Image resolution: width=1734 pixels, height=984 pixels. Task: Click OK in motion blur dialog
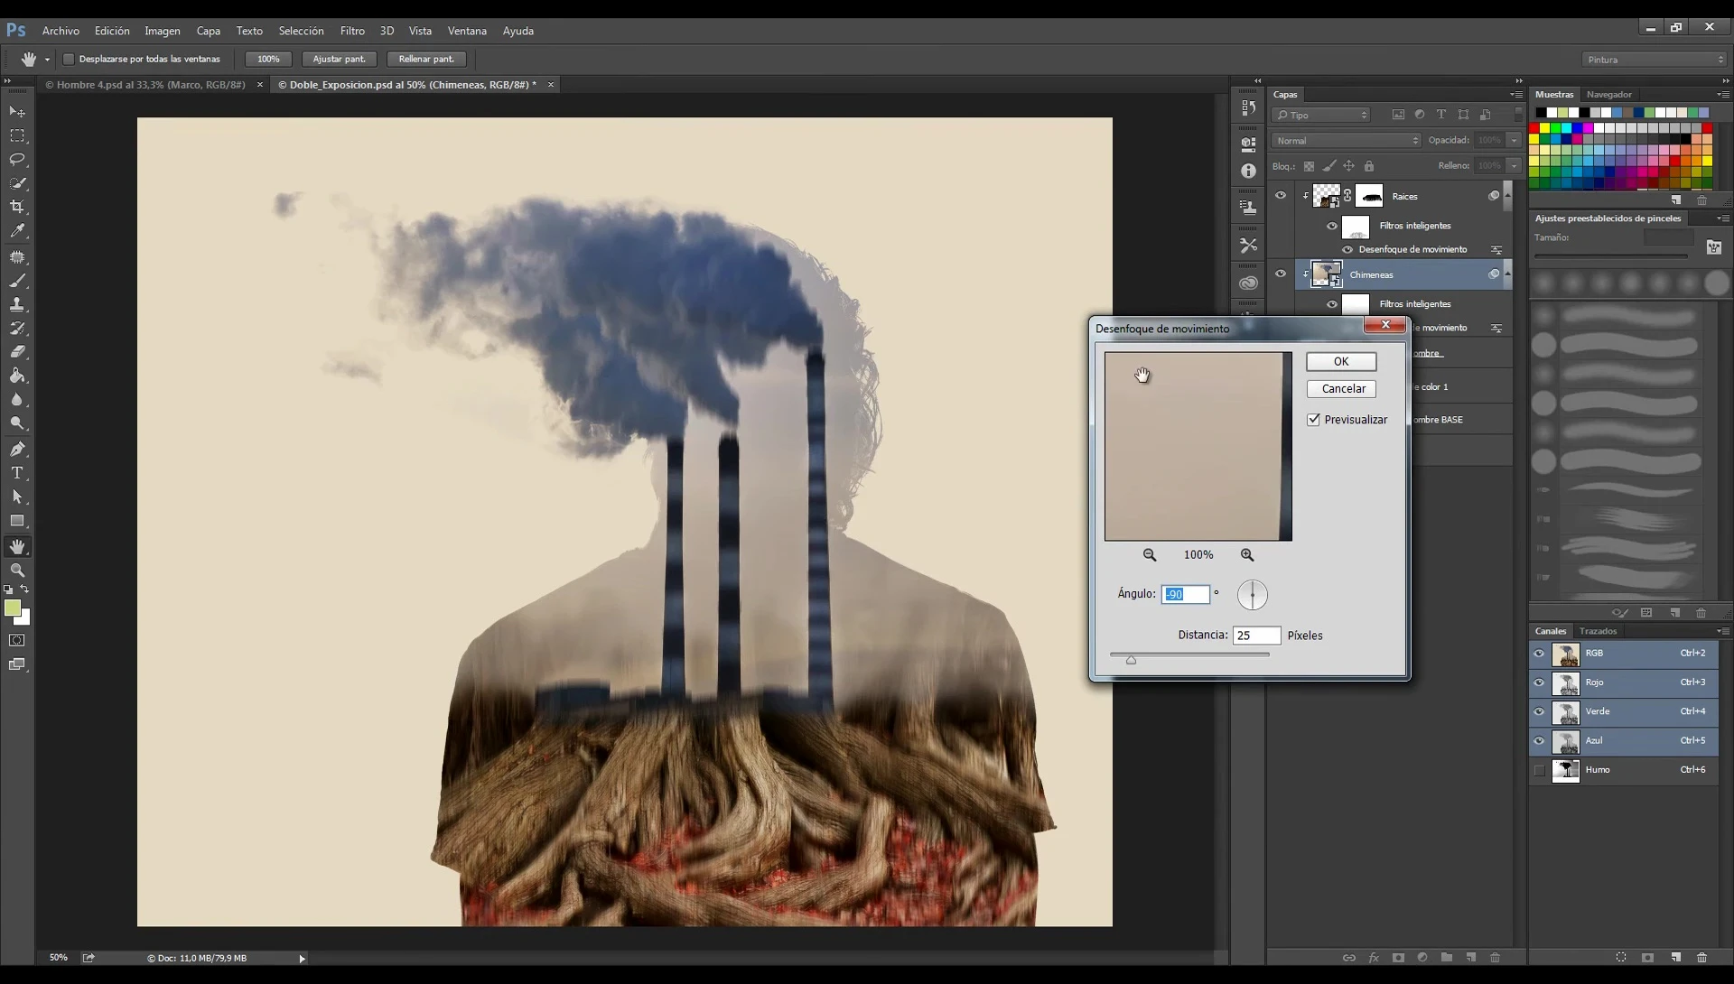1341,361
